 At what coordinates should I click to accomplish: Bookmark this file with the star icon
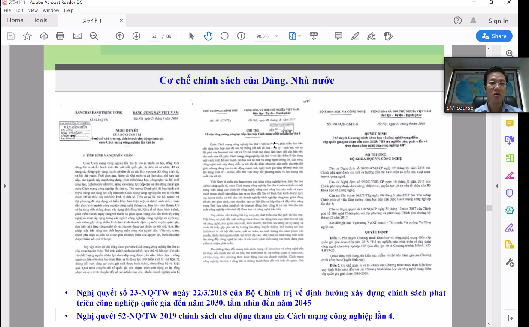[x=27, y=36]
